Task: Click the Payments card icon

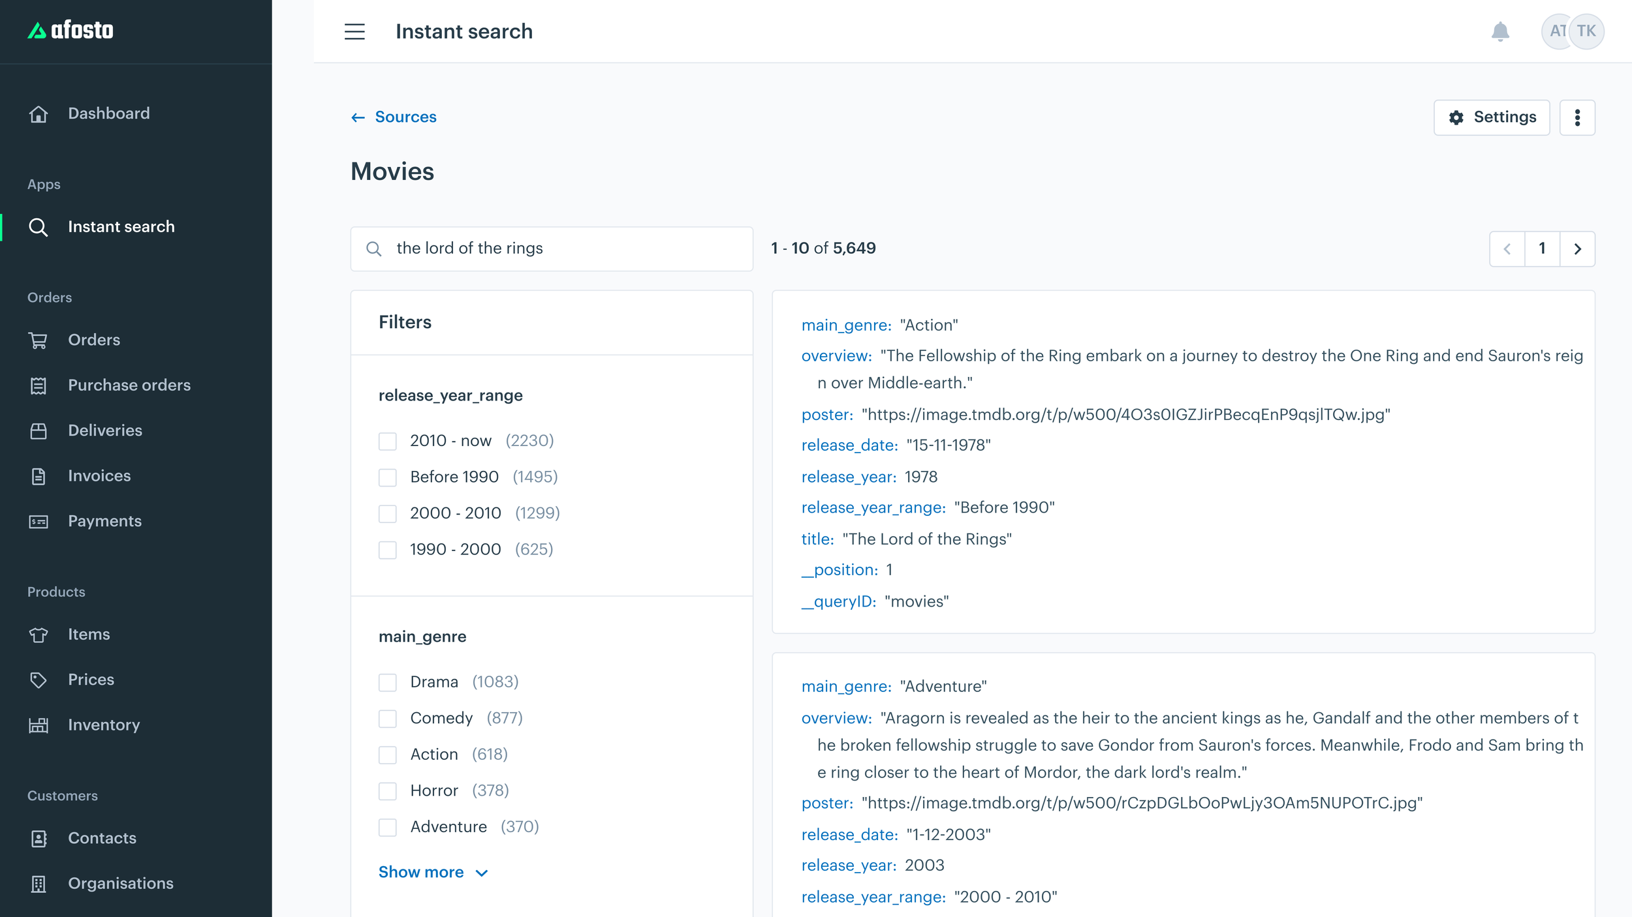Action: 39,522
